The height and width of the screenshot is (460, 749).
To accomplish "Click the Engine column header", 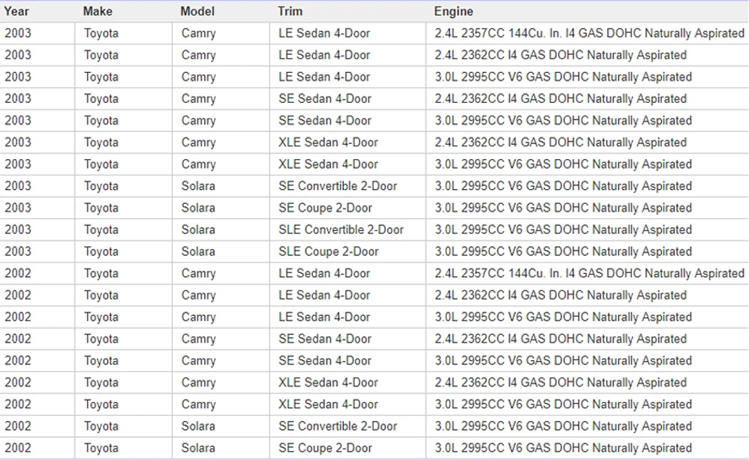I will pos(453,11).
